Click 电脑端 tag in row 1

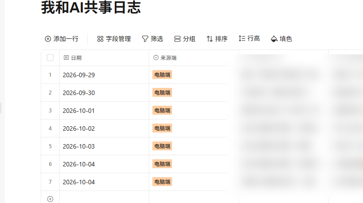162,75
